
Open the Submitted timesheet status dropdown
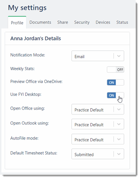(98, 154)
